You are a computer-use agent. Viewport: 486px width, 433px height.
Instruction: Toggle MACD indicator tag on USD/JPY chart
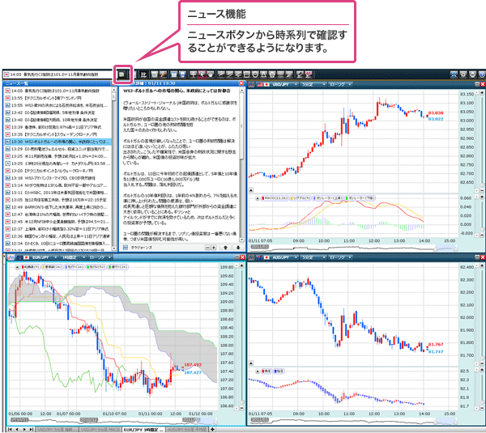(x=276, y=197)
